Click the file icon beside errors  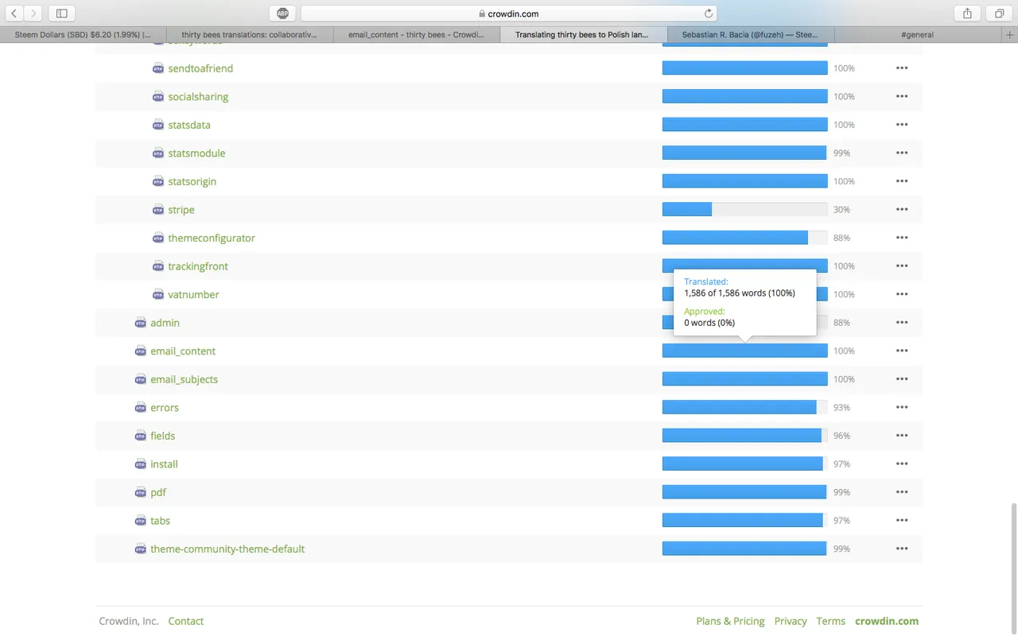pyautogui.click(x=140, y=407)
